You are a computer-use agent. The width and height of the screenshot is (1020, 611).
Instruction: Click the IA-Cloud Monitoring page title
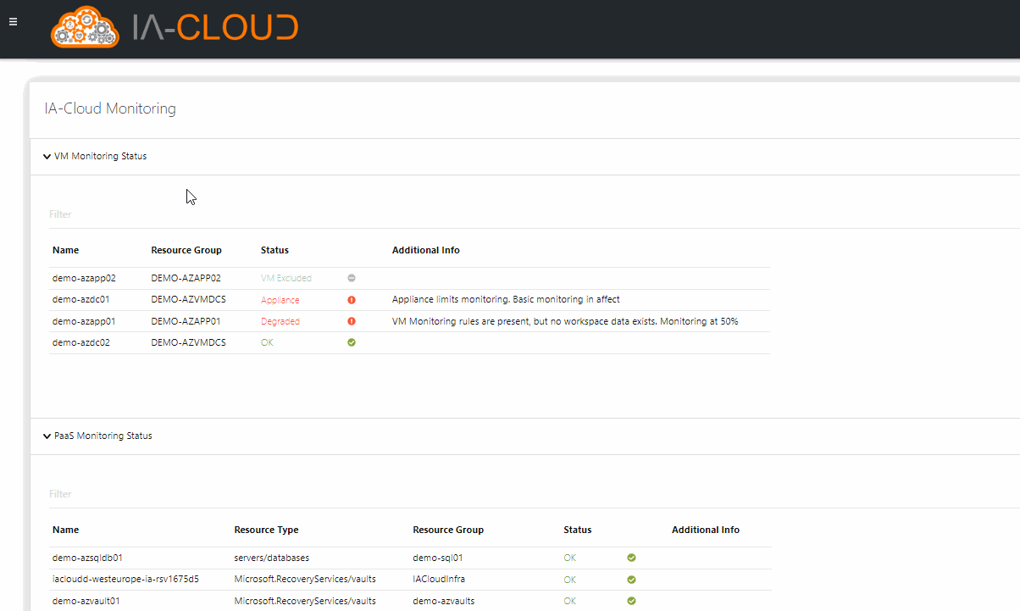110,108
